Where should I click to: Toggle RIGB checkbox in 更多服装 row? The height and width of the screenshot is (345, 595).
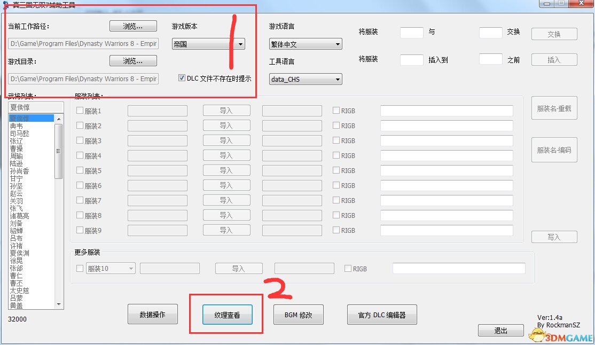[348, 268]
